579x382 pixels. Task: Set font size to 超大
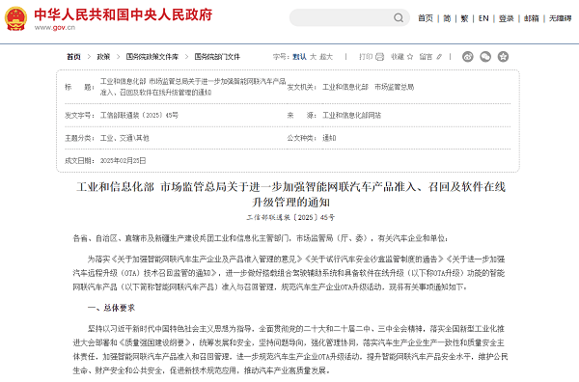pos(326,57)
